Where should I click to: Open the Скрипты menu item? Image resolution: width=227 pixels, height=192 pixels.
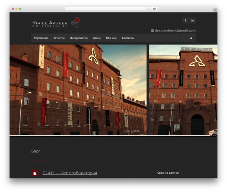[x=59, y=38]
